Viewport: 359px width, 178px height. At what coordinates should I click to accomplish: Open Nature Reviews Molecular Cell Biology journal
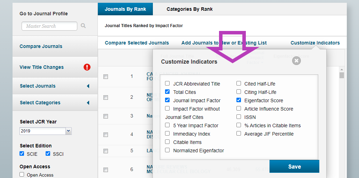pyautogui.click(x=178, y=169)
